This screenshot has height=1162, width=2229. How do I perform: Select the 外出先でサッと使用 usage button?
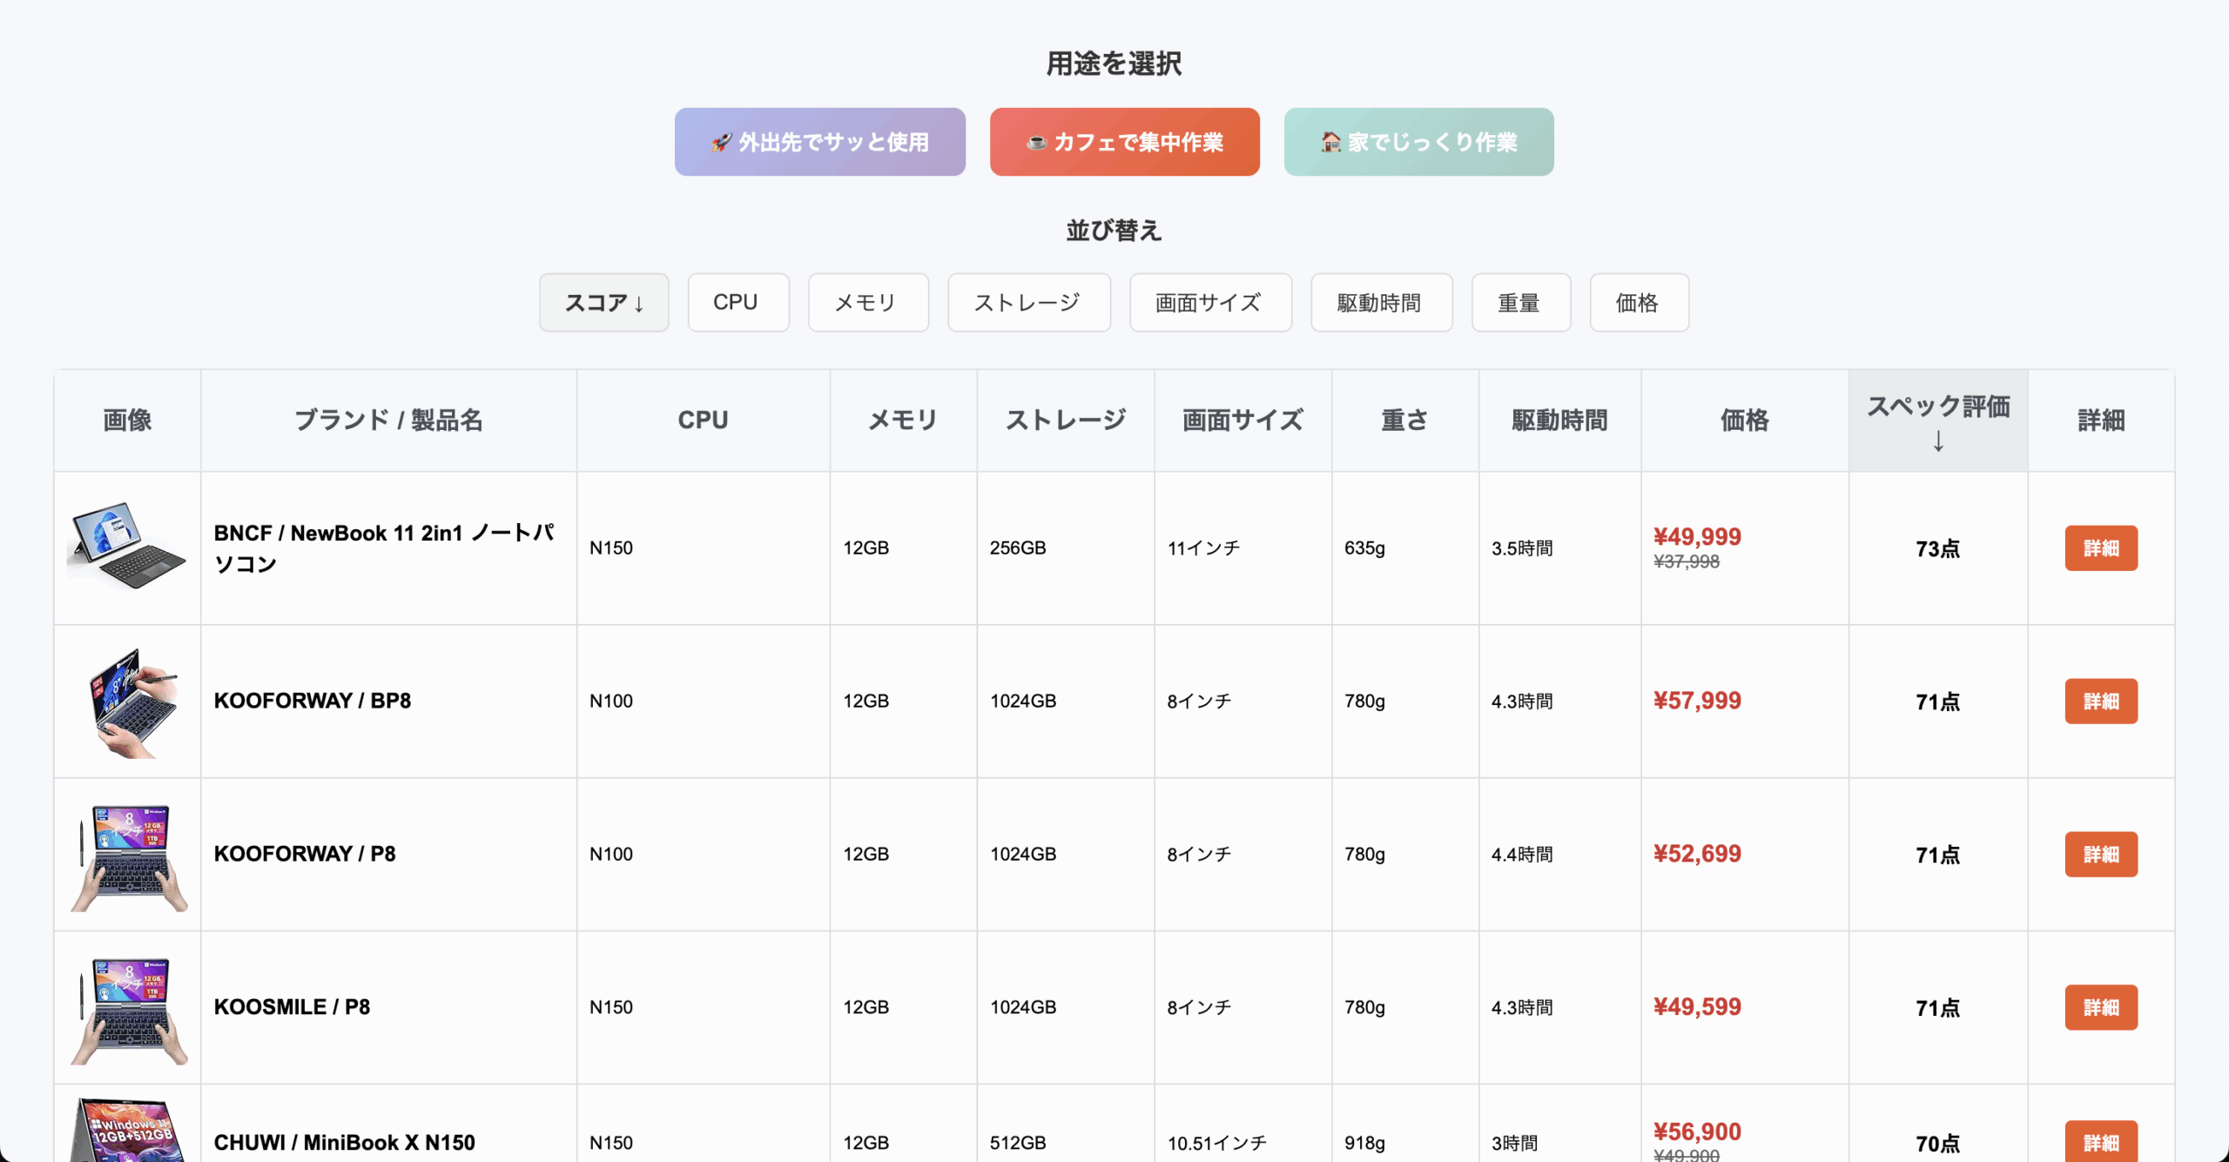tap(819, 142)
